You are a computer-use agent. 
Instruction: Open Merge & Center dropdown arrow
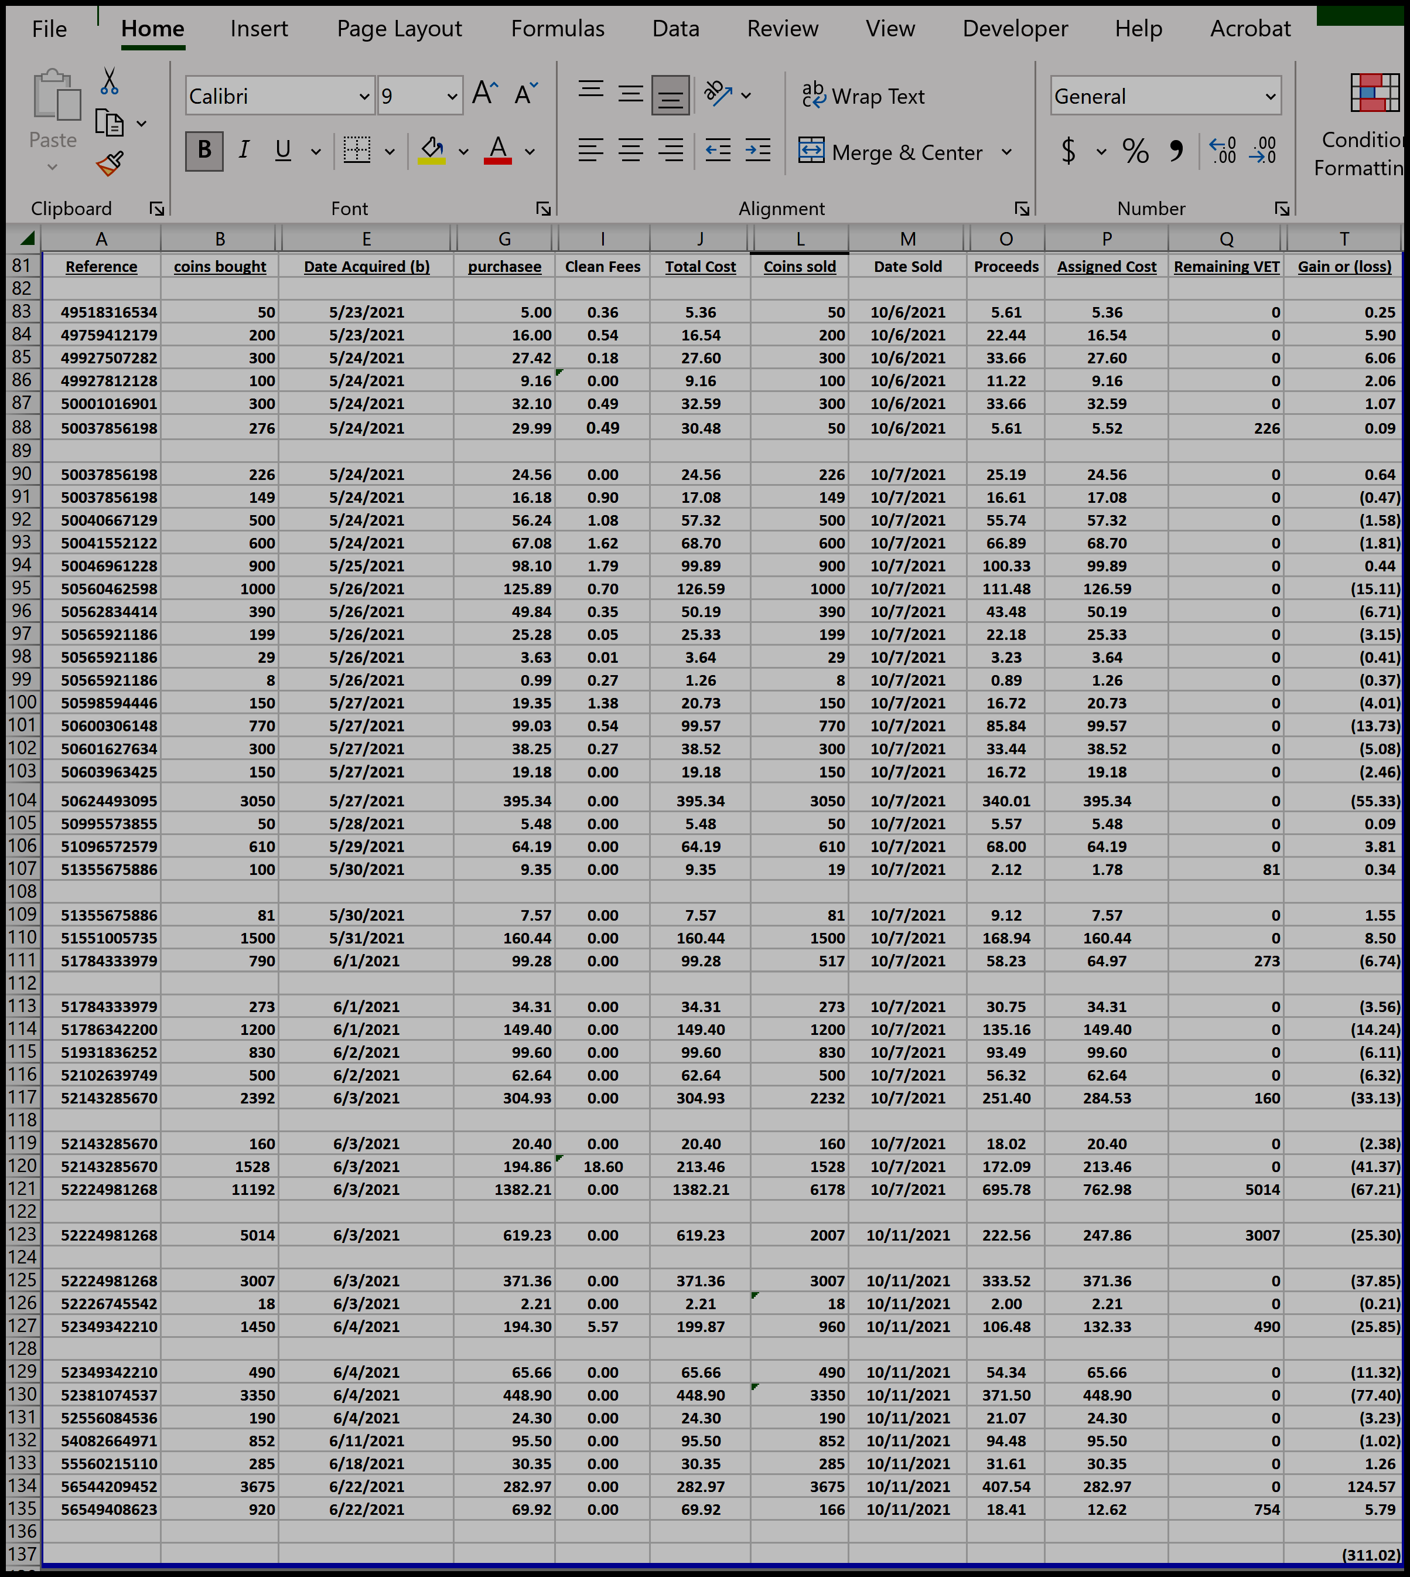[1006, 152]
